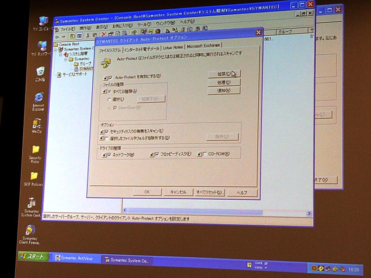Screen dimensions: 371x278
Task: Collapse the システム階層 tree node
Action: (x=61, y=55)
